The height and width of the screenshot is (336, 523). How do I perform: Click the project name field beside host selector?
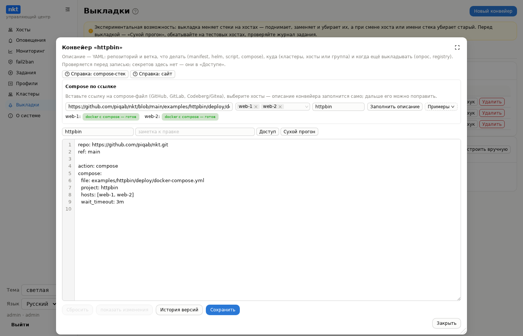[338, 107]
